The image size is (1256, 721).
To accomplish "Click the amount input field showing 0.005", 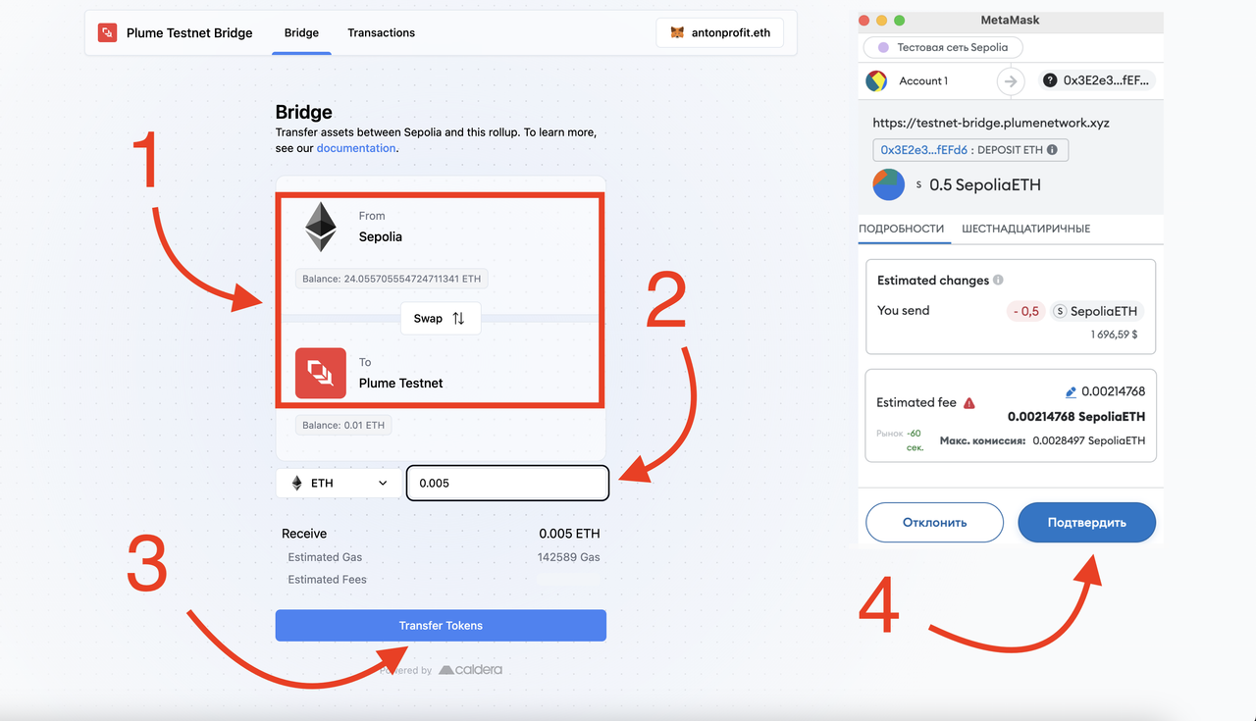I will click(507, 483).
